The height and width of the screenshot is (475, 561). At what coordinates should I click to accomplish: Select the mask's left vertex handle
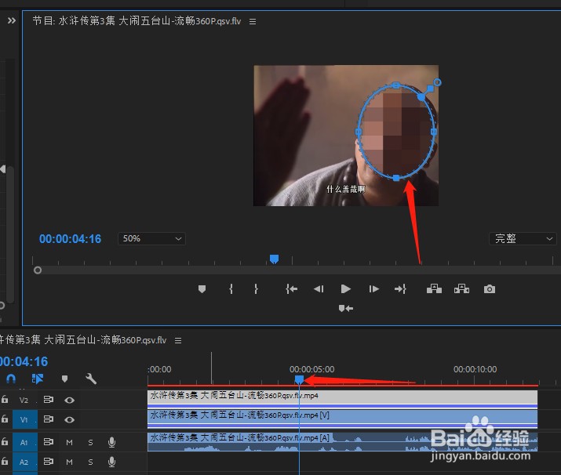(x=358, y=132)
